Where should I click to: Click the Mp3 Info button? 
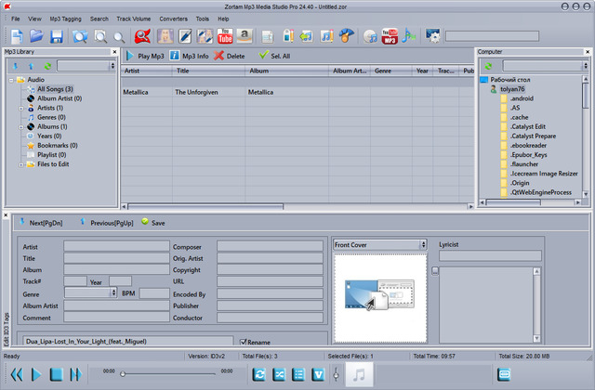pyautogui.click(x=189, y=56)
